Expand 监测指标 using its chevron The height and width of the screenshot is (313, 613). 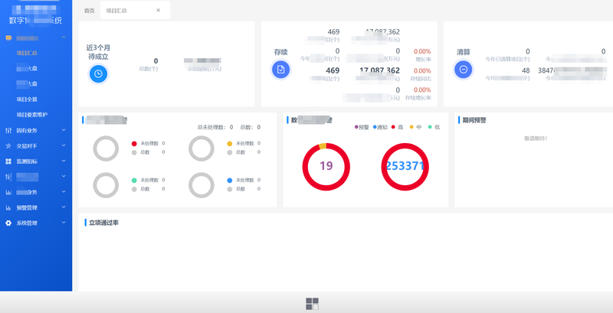[64, 161]
